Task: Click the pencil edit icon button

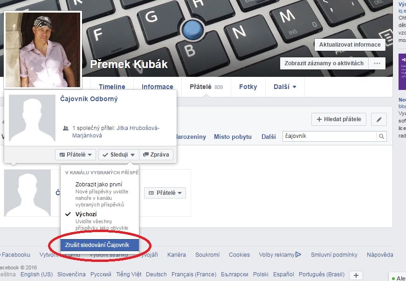Action: [379, 119]
